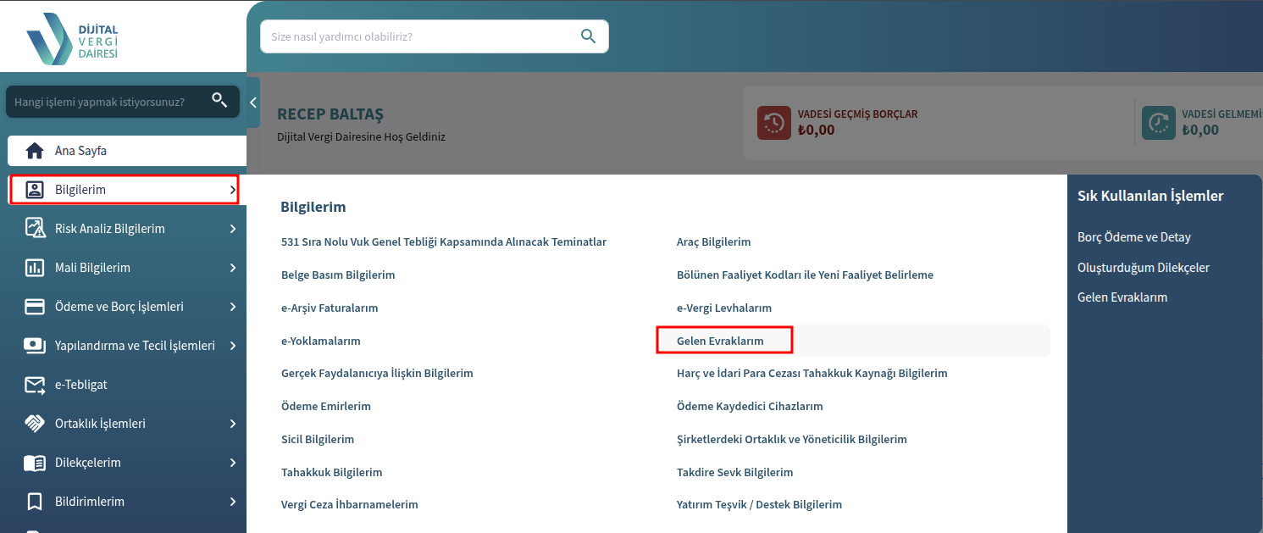Click the Bildirimlerim bookmark icon
The width and height of the screenshot is (1263, 533).
coord(35,502)
